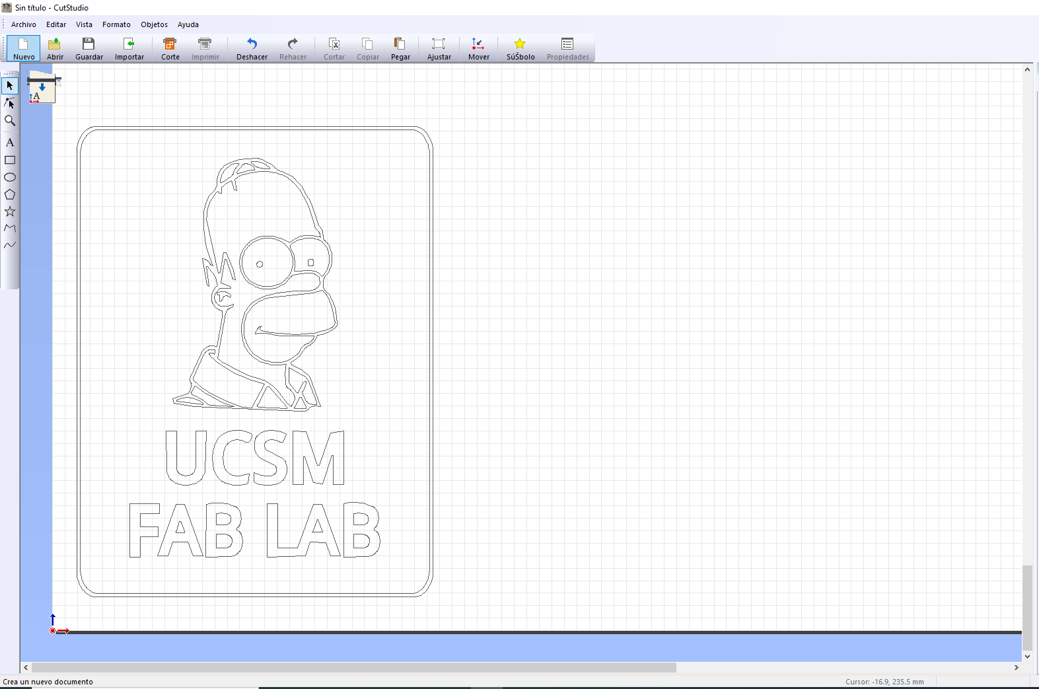Click the status text 'Crea un nuevo documento'
Image resolution: width=1039 pixels, height=689 pixels.
(48, 682)
